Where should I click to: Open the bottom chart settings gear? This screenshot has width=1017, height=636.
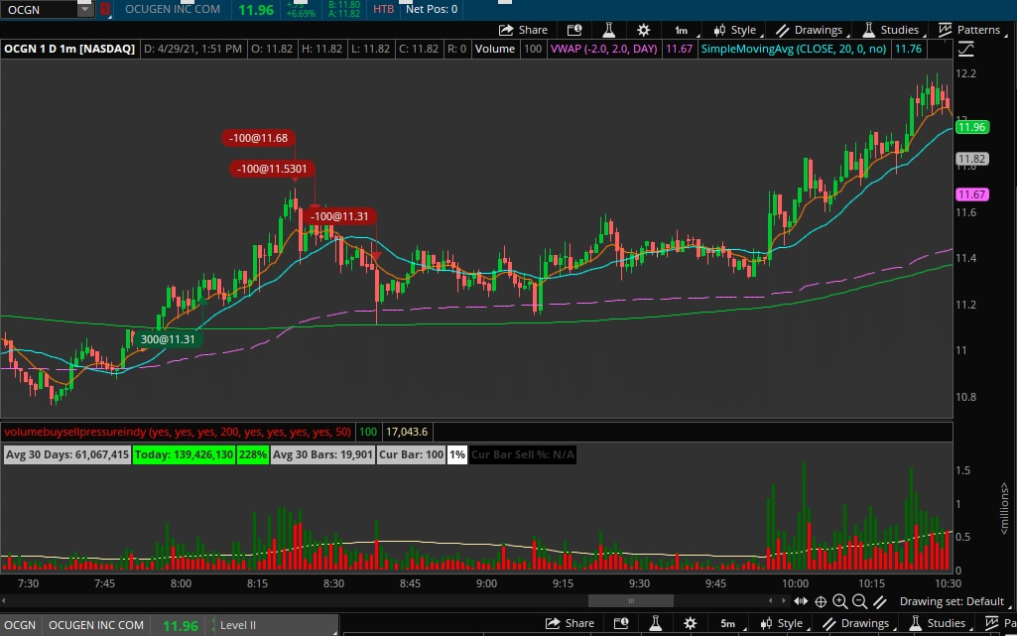coord(691,623)
